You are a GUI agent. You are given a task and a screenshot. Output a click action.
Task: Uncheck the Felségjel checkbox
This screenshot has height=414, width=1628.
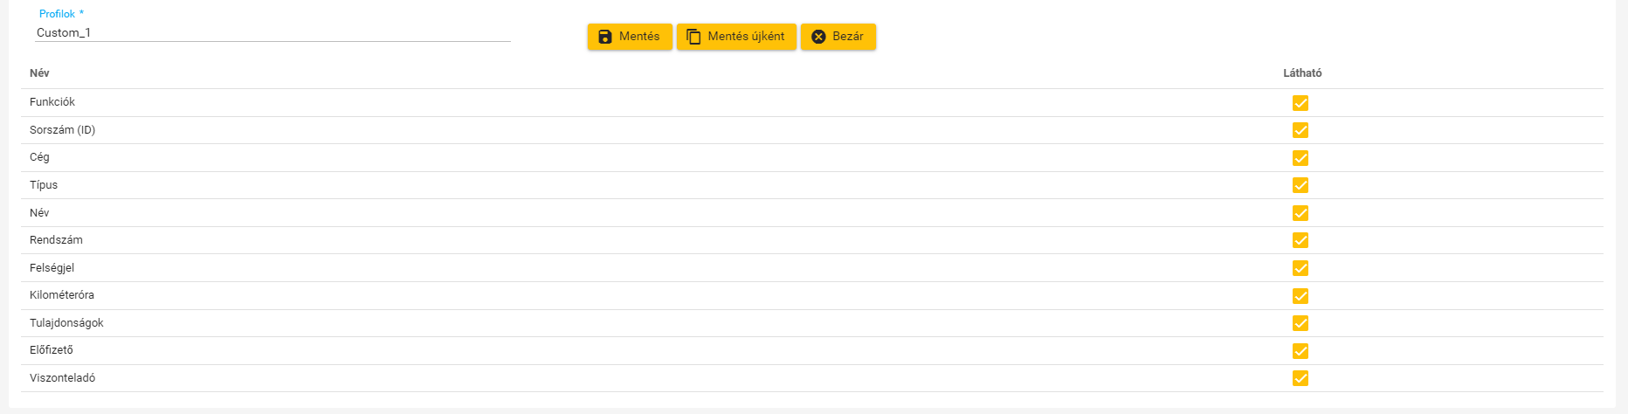coord(1300,268)
